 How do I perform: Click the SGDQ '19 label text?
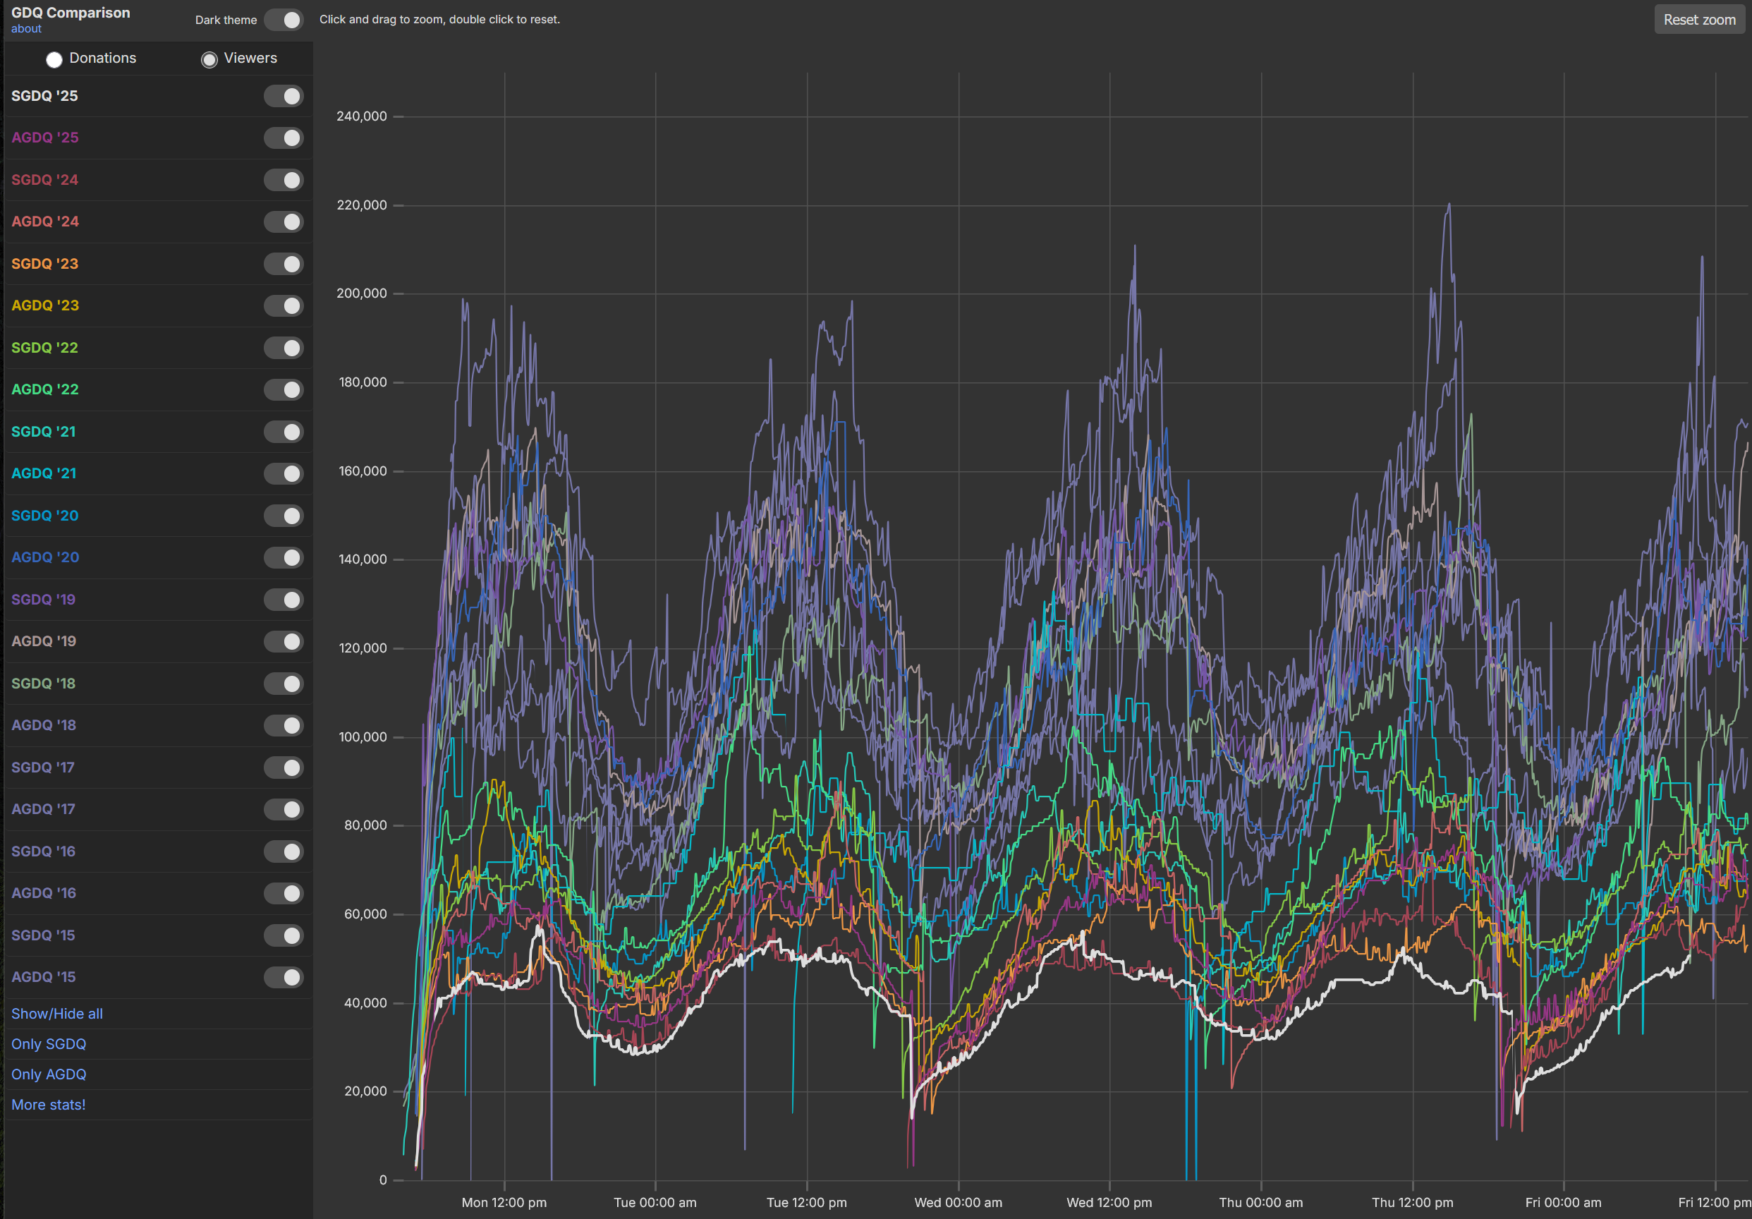tap(44, 600)
